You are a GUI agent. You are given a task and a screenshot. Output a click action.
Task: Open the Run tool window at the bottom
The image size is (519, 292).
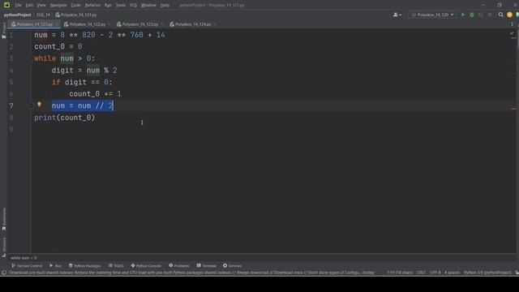(56, 265)
